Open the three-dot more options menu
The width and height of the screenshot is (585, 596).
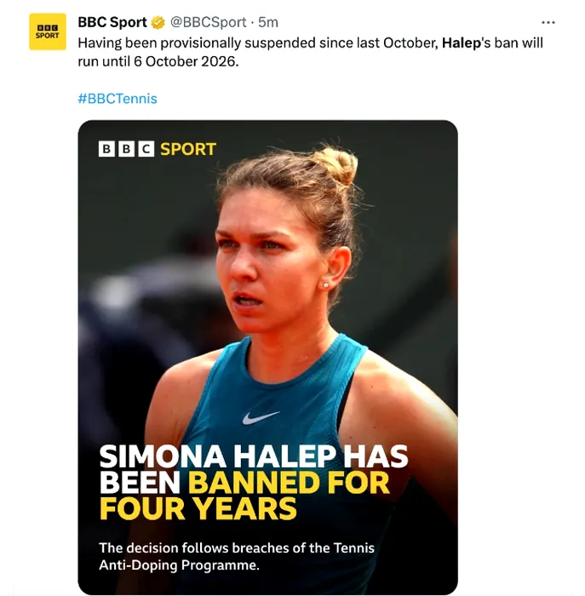[x=548, y=23]
